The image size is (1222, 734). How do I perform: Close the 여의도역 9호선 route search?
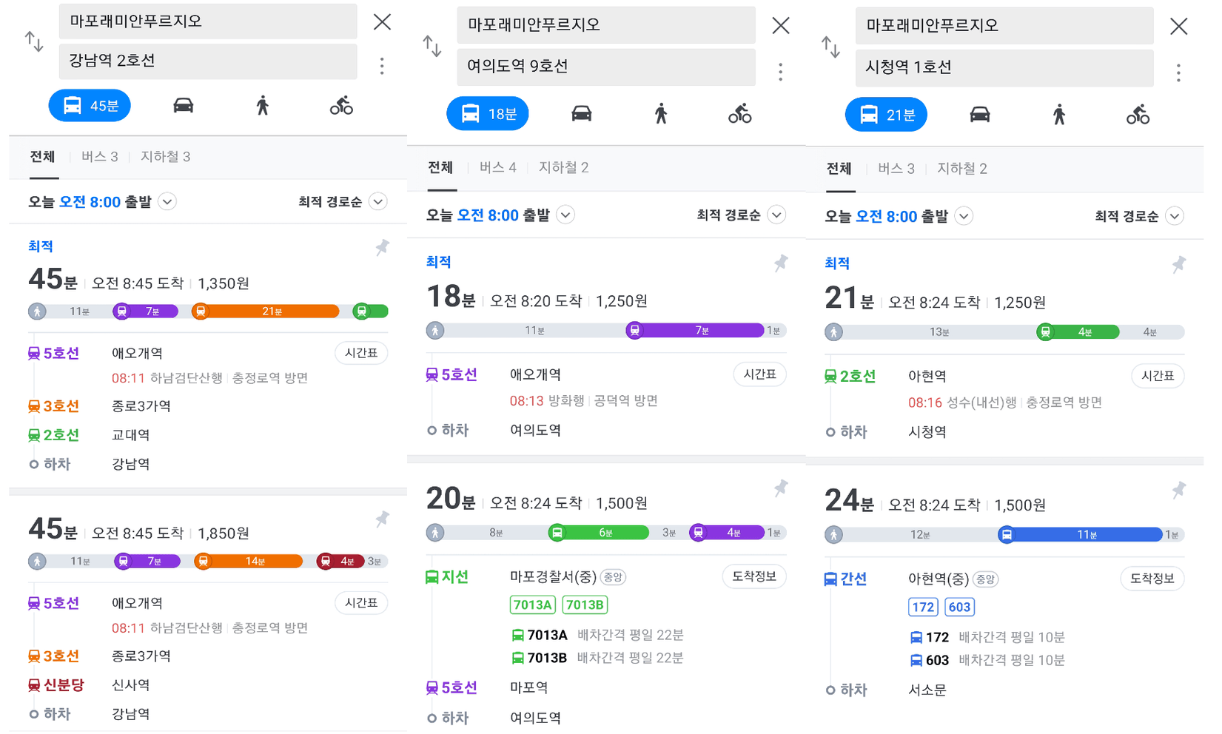coord(780,25)
